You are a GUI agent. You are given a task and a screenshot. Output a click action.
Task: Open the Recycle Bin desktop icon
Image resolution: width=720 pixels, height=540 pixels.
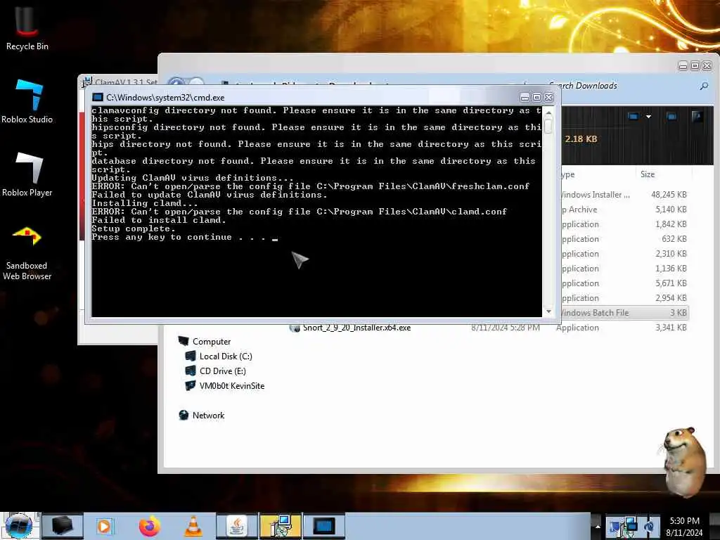click(x=27, y=28)
